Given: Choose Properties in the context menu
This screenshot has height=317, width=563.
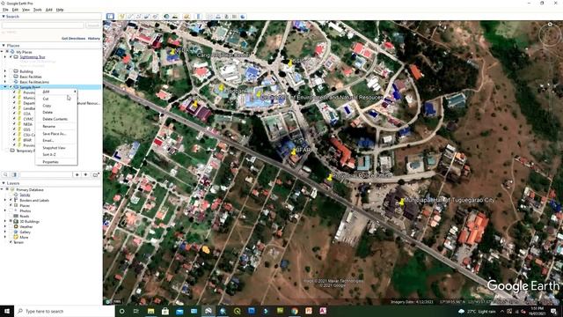Looking at the screenshot, I should [x=50, y=162].
